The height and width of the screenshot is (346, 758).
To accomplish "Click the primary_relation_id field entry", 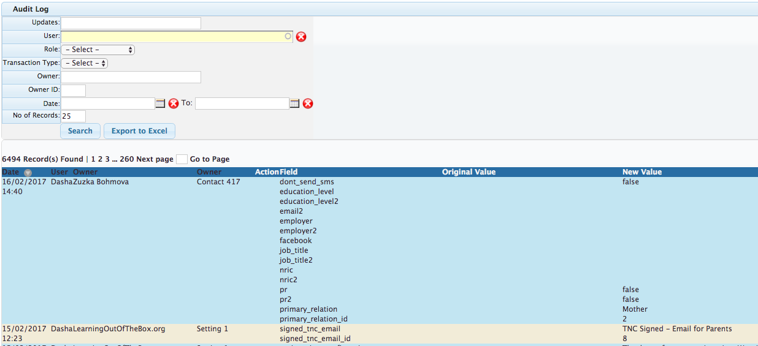I will (x=313, y=319).
